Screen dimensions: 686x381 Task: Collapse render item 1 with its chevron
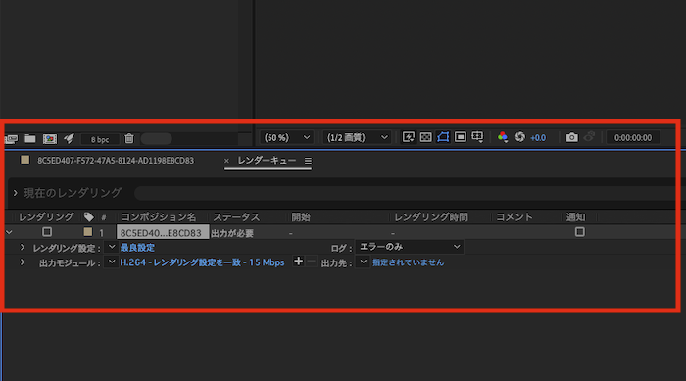[x=9, y=233]
